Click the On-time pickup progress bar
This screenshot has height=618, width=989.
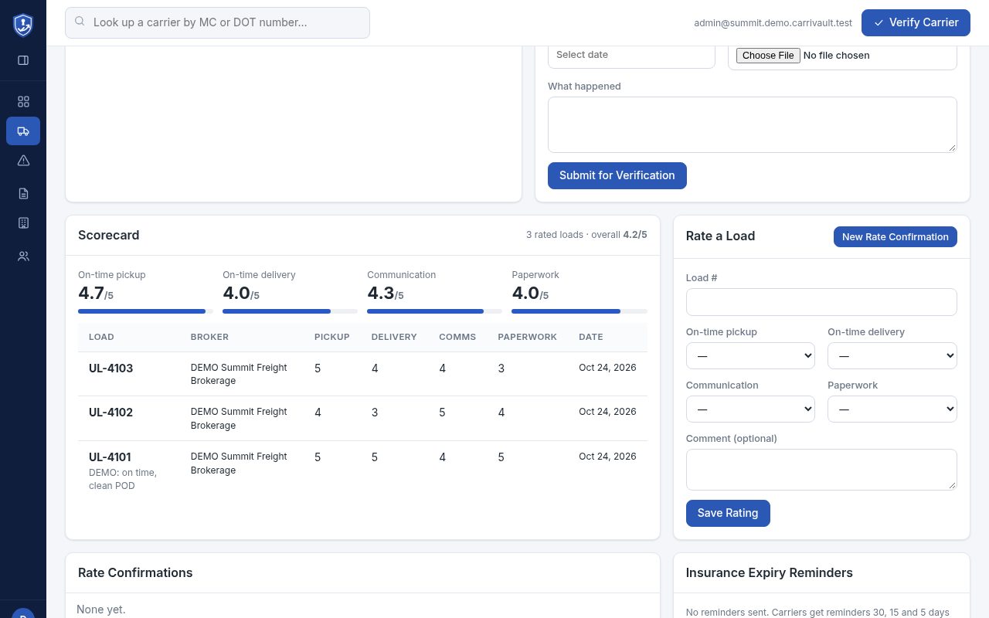(x=145, y=311)
